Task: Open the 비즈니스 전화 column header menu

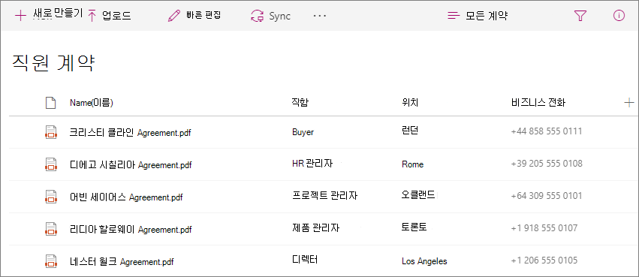Action: [x=538, y=103]
